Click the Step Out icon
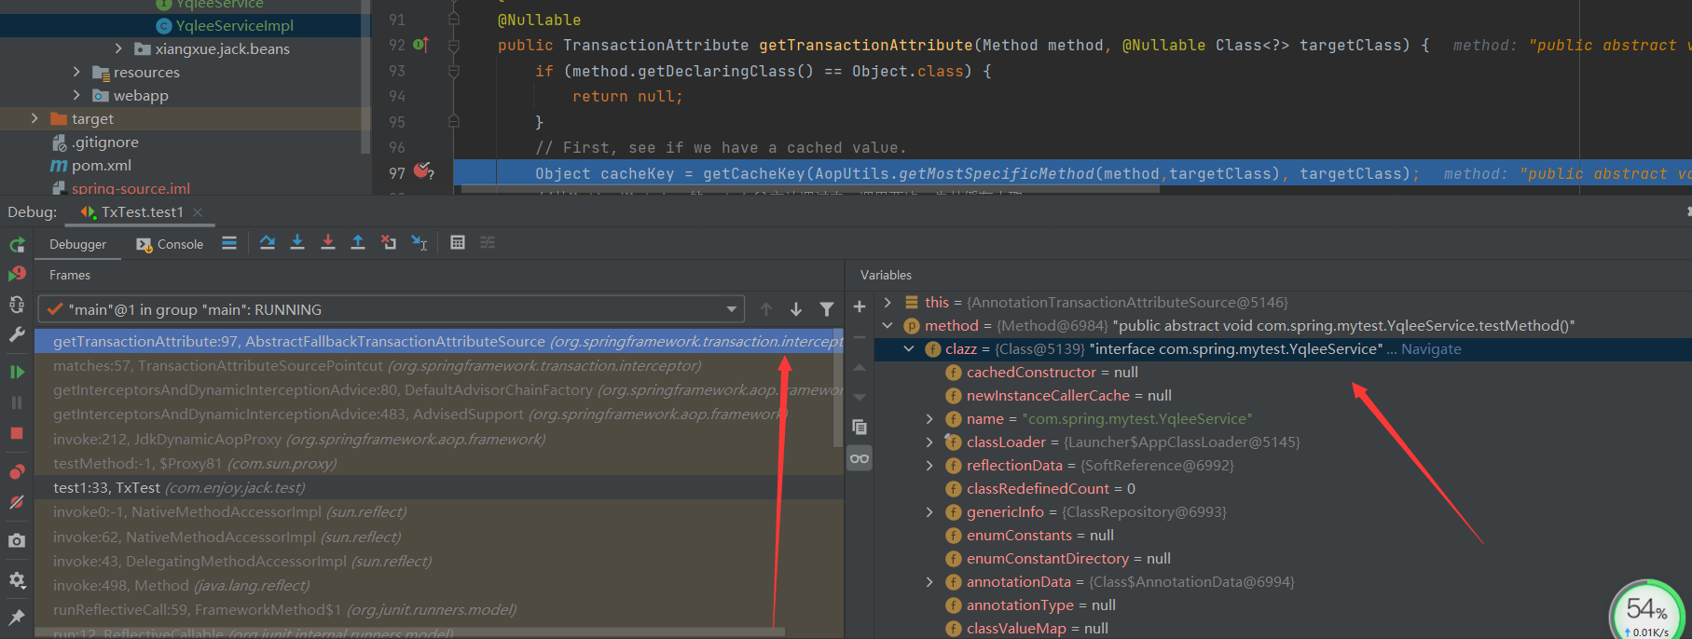Image resolution: width=1692 pixels, height=639 pixels. [358, 243]
